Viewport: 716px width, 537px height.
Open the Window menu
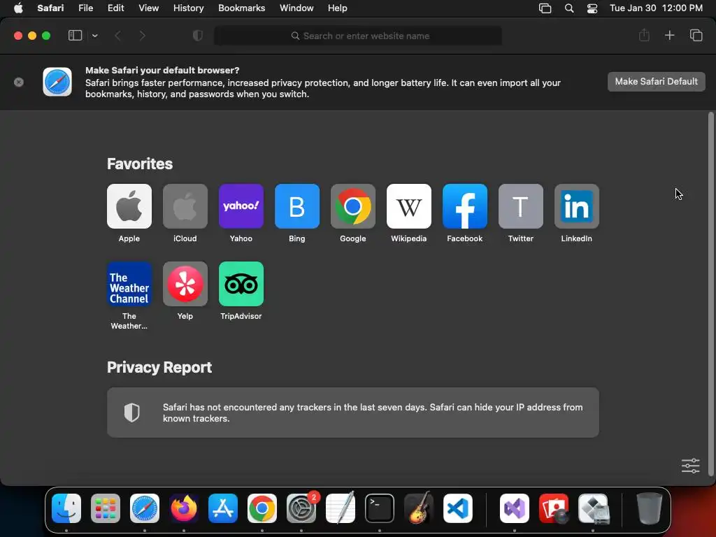pos(296,8)
